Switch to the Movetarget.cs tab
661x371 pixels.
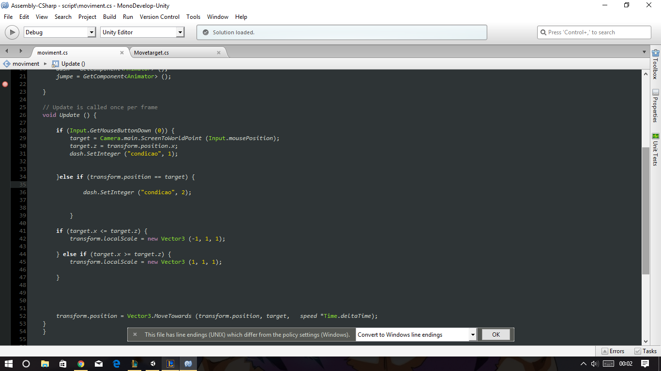[151, 53]
